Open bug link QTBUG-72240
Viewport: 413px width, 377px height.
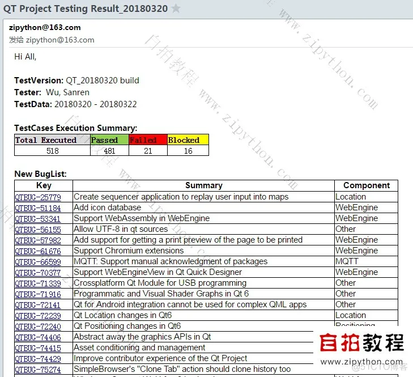point(38,327)
